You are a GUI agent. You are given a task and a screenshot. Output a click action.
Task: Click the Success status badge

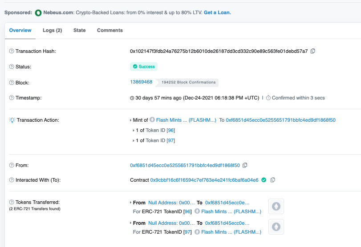click(x=144, y=66)
